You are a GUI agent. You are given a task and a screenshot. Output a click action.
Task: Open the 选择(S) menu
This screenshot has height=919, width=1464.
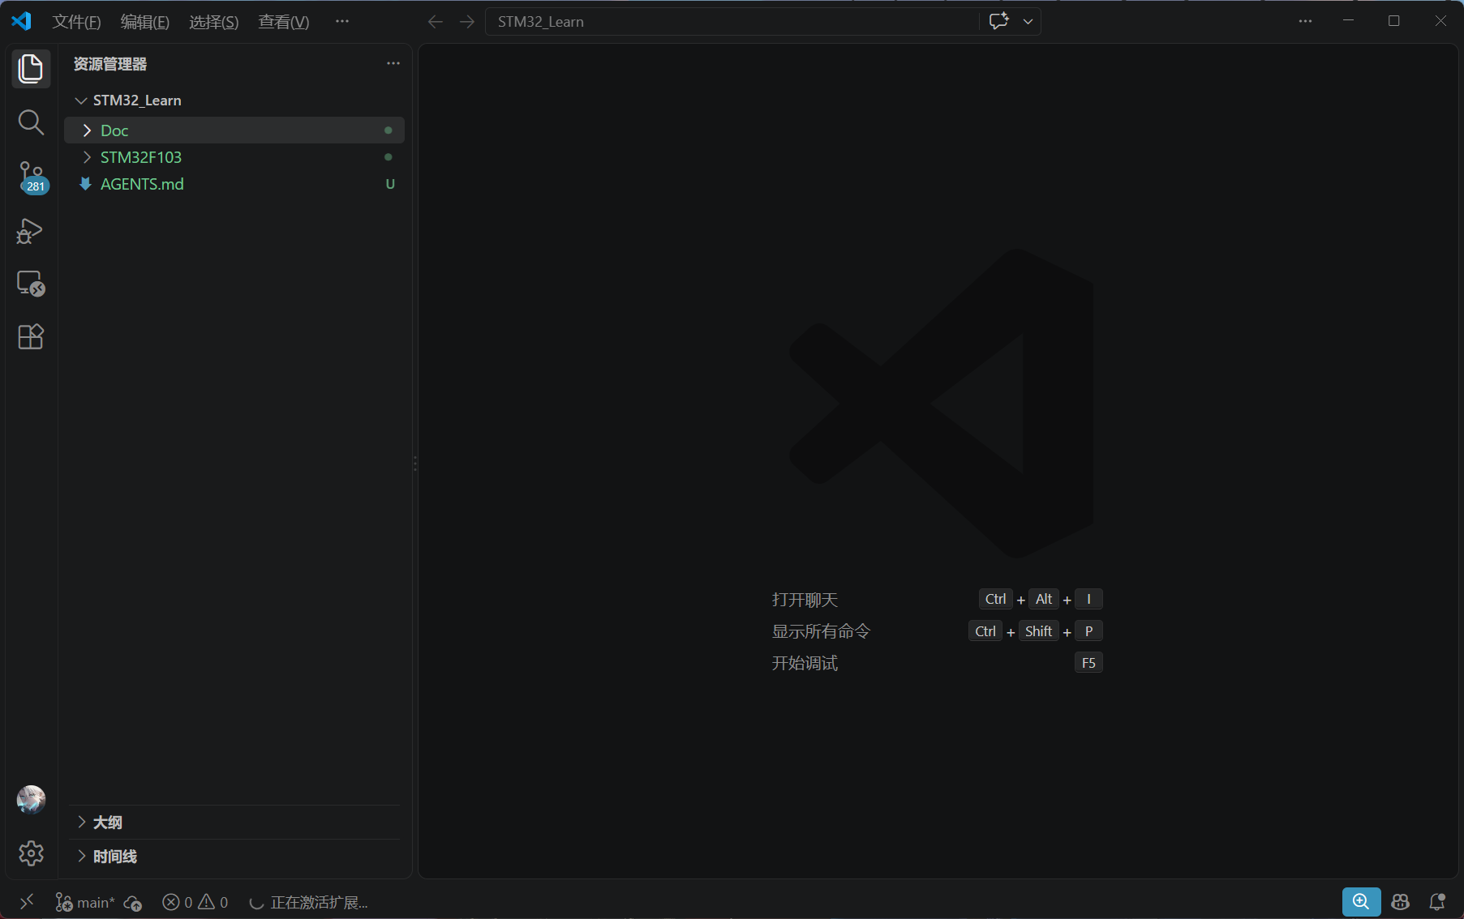pos(214,22)
